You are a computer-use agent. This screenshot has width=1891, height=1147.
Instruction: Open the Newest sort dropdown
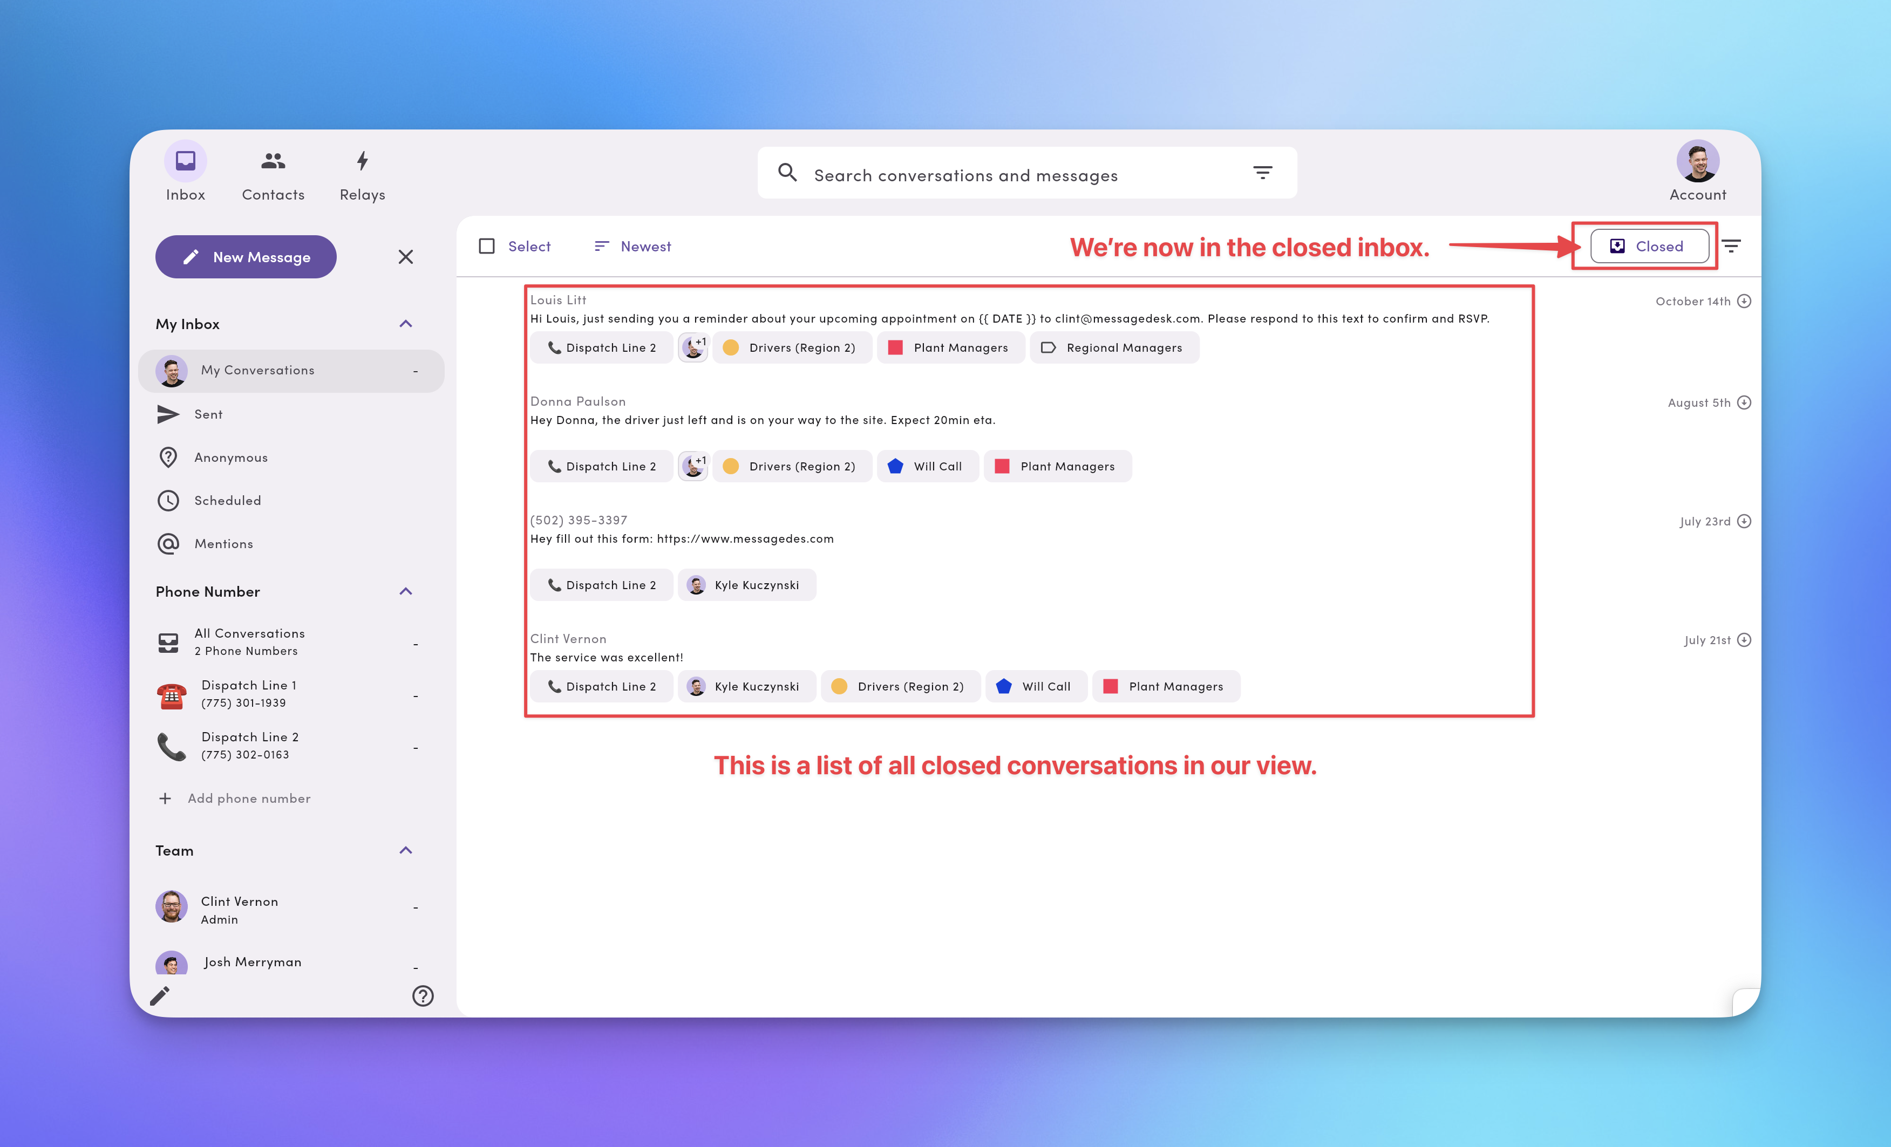click(x=633, y=246)
